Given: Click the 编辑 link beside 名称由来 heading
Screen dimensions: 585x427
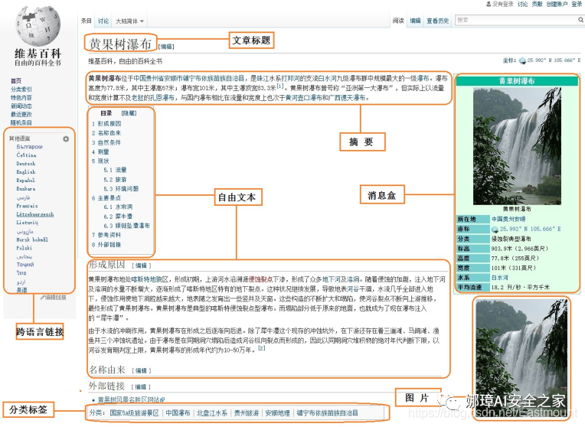Looking at the screenshot, I should click(x=141, y=370).
